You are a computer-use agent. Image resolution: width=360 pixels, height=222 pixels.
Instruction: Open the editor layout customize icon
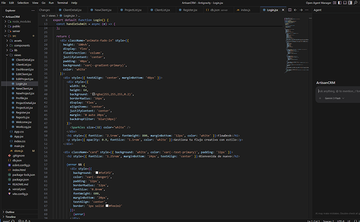334,3
